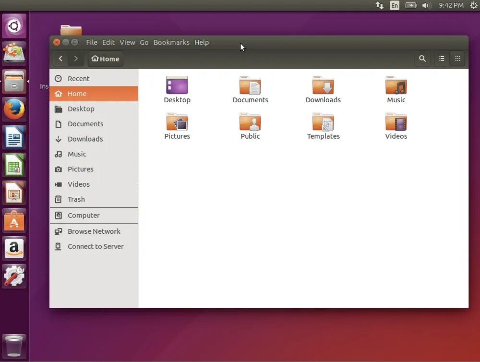Open the Ubuntu Software Center from the dock
480x362 pixels.
tap(14, 221)
